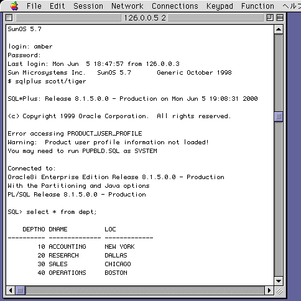Viewport: 301px width, 301px height.
Task: Click the 126.0.0.5 2 title bar
Action: pyautogui.click(x=145, y=17)
